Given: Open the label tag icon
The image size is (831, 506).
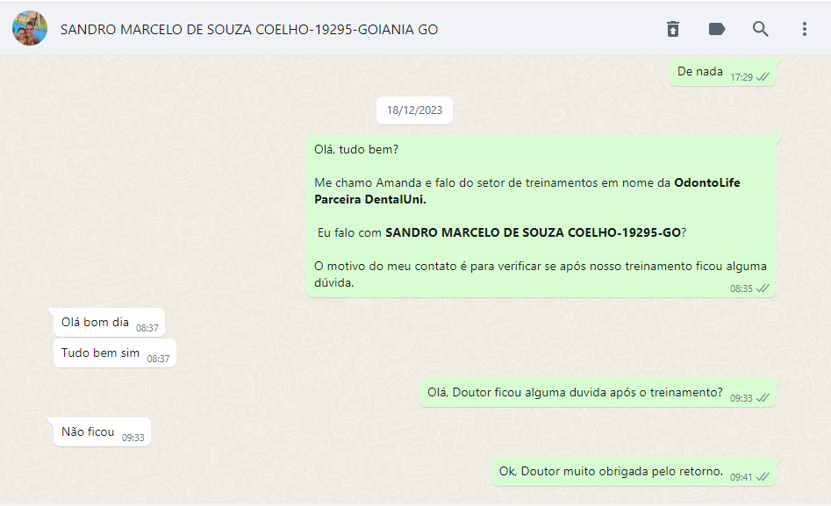Looking at the screenshot, I should pyautogui.click(x=717, y=29).
